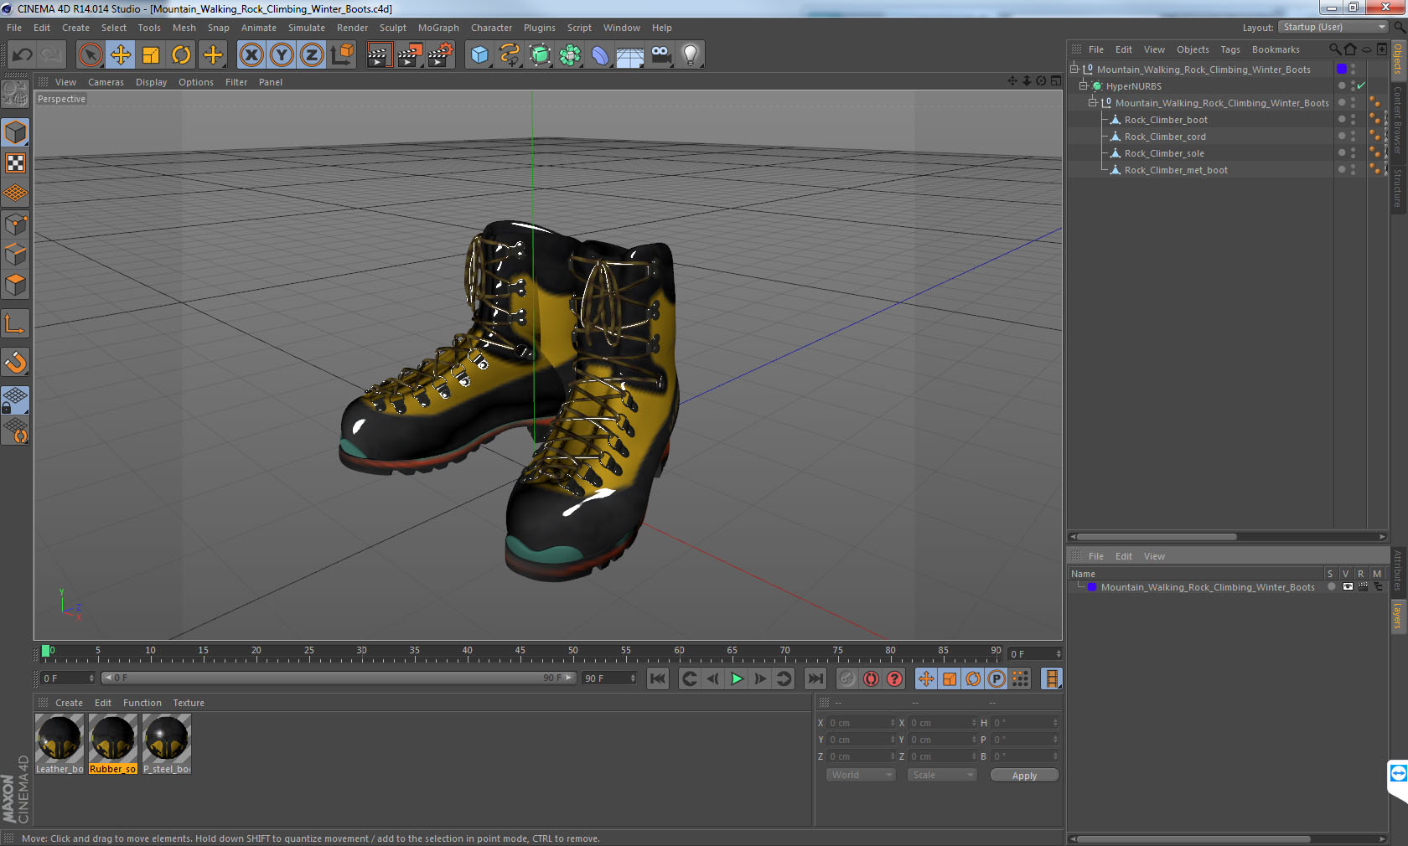Open the Scale mode dropdown
Screen dimensions: 1408x846
(x=943, y=776)
